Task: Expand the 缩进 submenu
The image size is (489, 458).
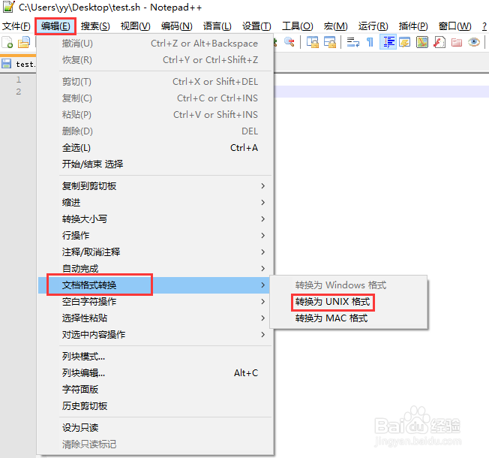Action: tap(156, 203)
